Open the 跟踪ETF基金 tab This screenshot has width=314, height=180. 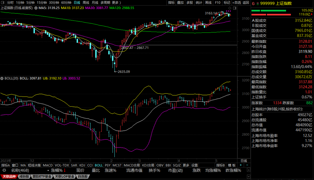tap(42, 176)
